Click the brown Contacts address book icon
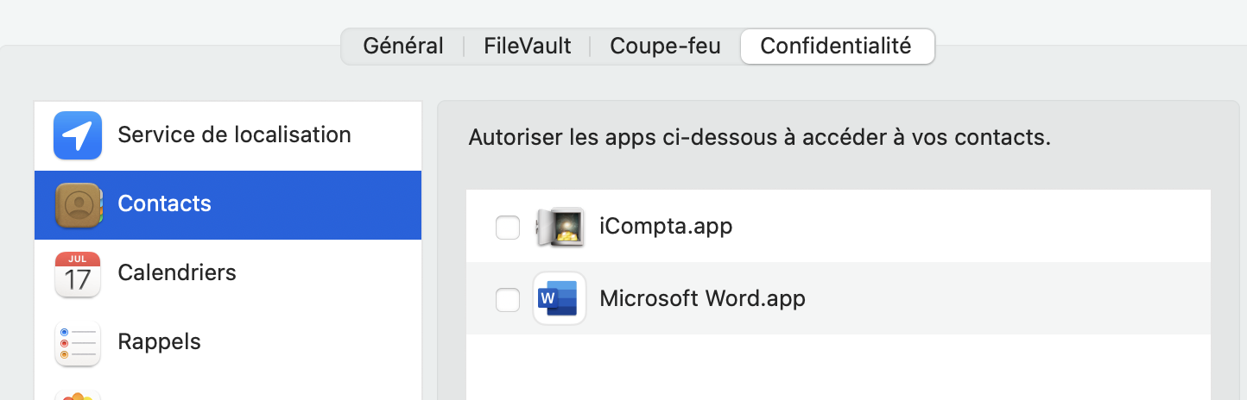This screenshot has height=400, width=1247. tap(78, 204)
